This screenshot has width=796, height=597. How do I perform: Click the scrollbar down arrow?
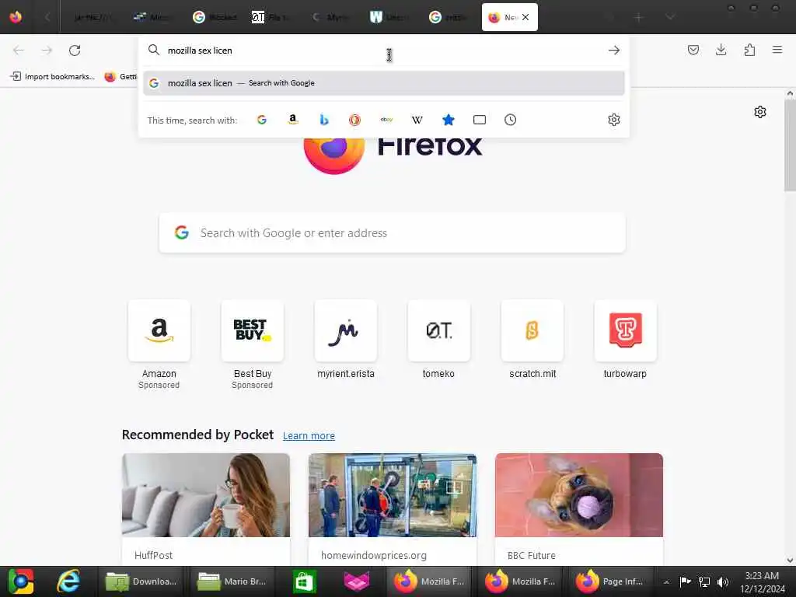[790, 560]
